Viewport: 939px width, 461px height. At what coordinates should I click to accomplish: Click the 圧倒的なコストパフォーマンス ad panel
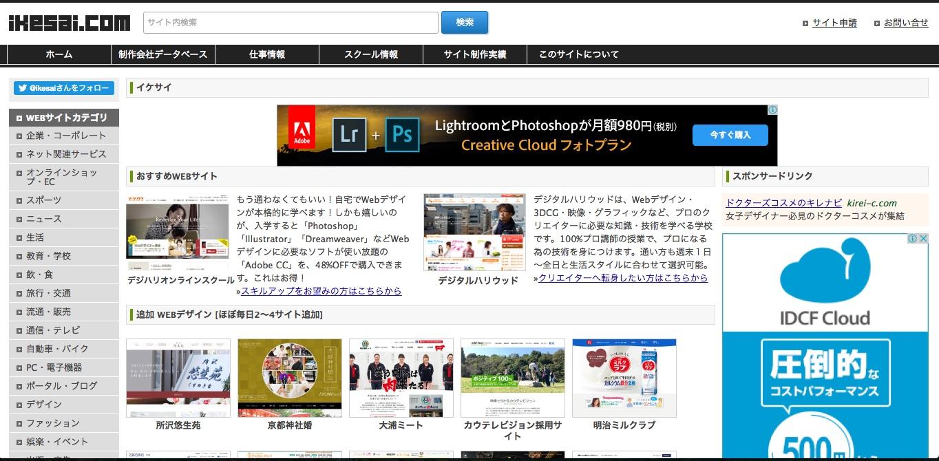825,374
